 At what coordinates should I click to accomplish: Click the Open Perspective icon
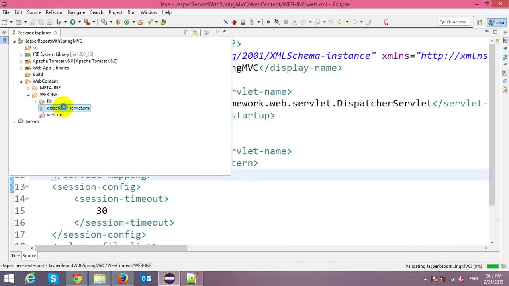(480, 22)
